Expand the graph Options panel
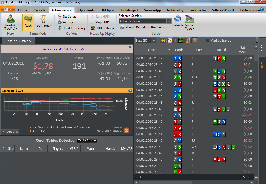The height and width of the screenshot is (184, 266). click(10, 132)
